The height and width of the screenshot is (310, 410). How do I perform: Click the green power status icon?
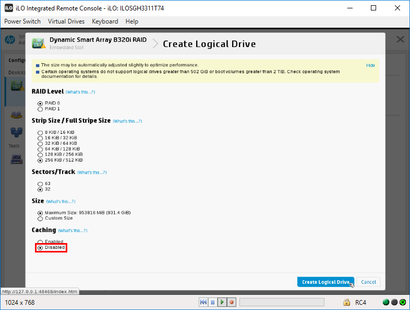(403, 302)
